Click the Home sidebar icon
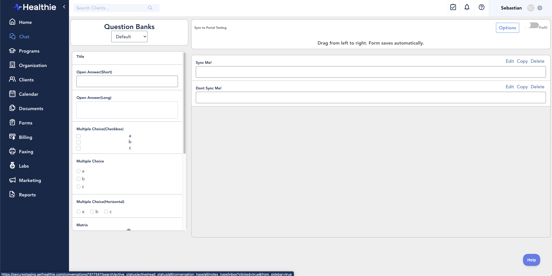552x276 pixels. (12, 22)
